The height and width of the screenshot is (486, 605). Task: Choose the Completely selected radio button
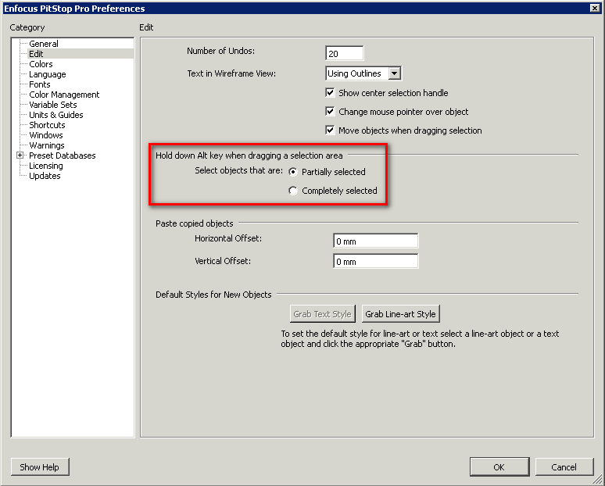click(x=293, y=191)
